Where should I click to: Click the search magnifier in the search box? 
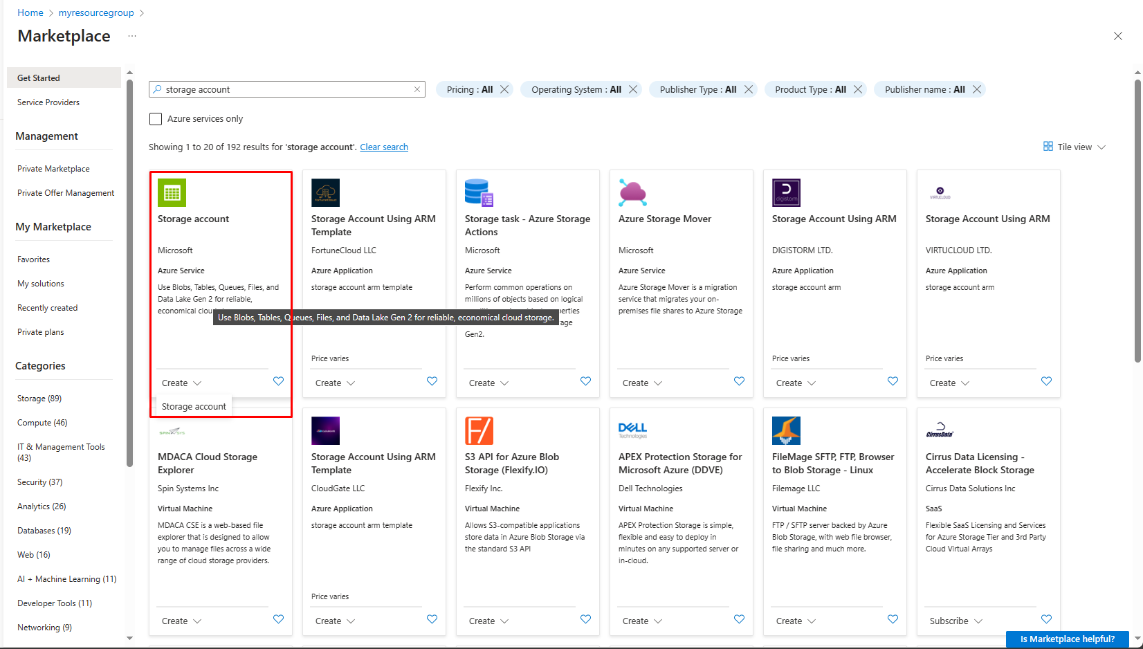[x=158, y=89]
